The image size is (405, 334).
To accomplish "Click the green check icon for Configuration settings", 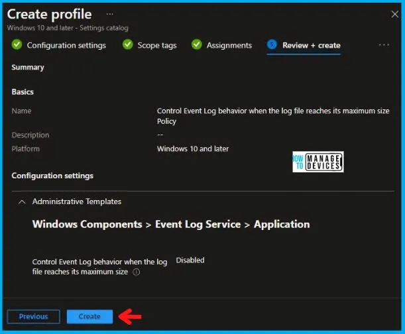I will (17, 44).
